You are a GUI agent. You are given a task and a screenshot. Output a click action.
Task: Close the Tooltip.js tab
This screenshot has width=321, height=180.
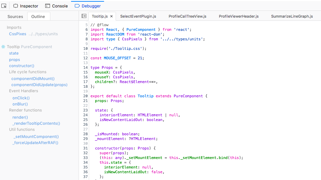(112, 16)
